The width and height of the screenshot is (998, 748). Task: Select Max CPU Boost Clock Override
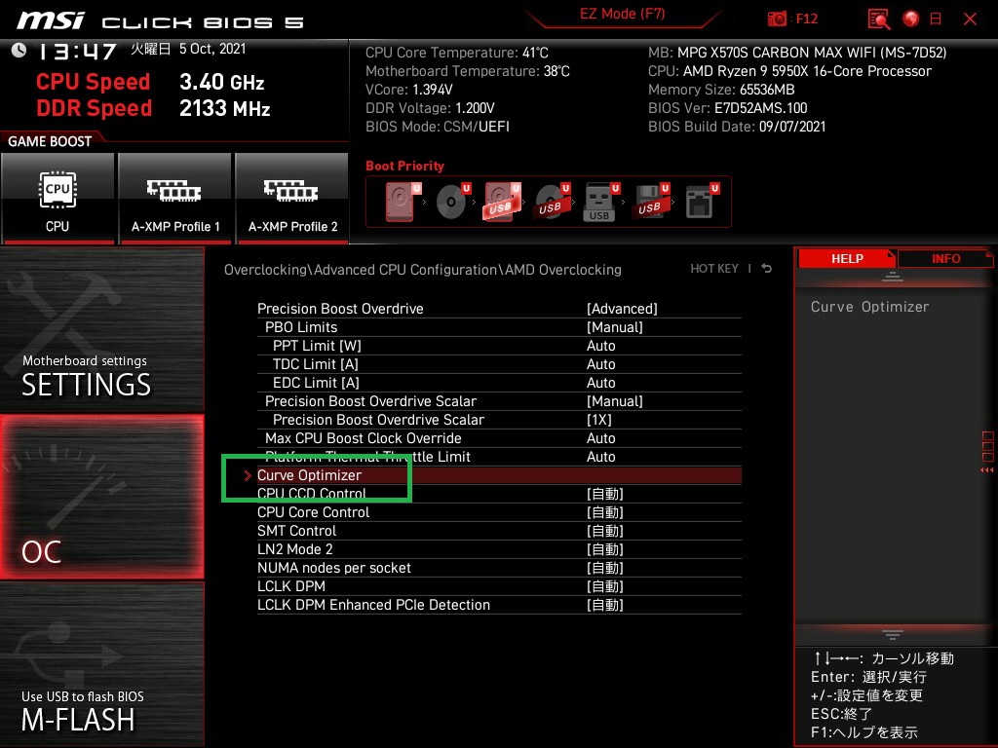coord(499,438)
